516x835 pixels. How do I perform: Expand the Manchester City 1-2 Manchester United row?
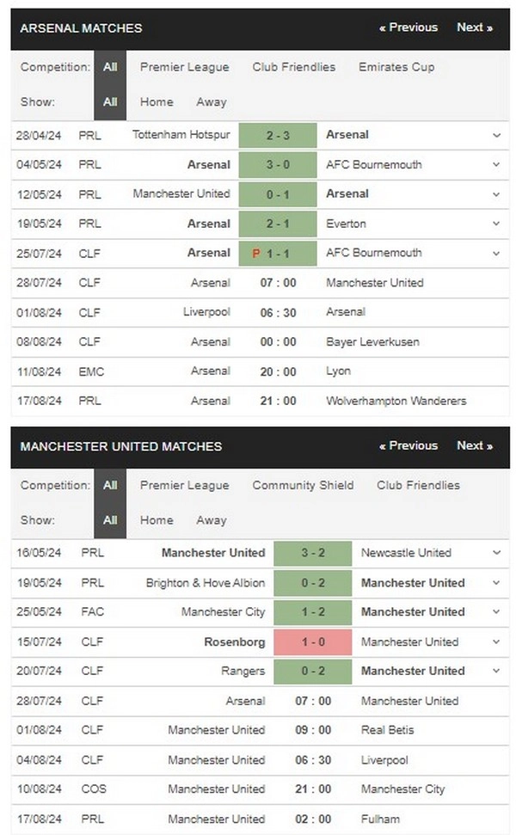pos(496,612)
